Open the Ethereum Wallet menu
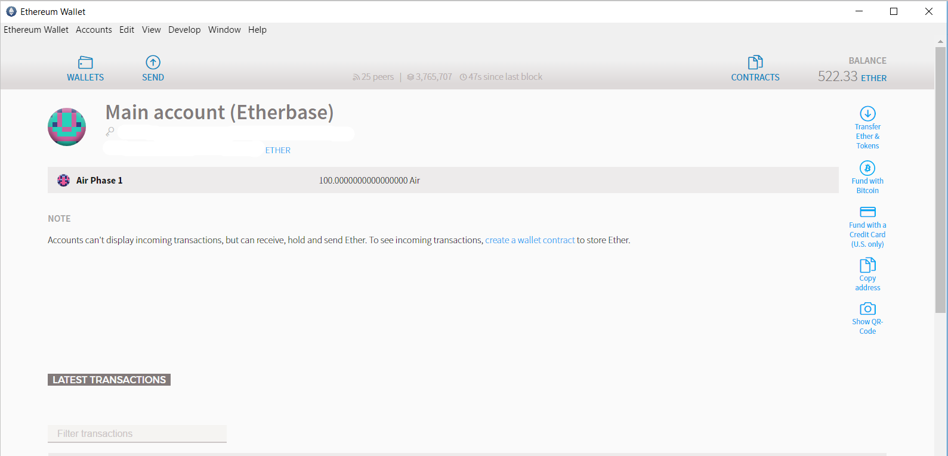Screen dimensions: 948x456 36,30
